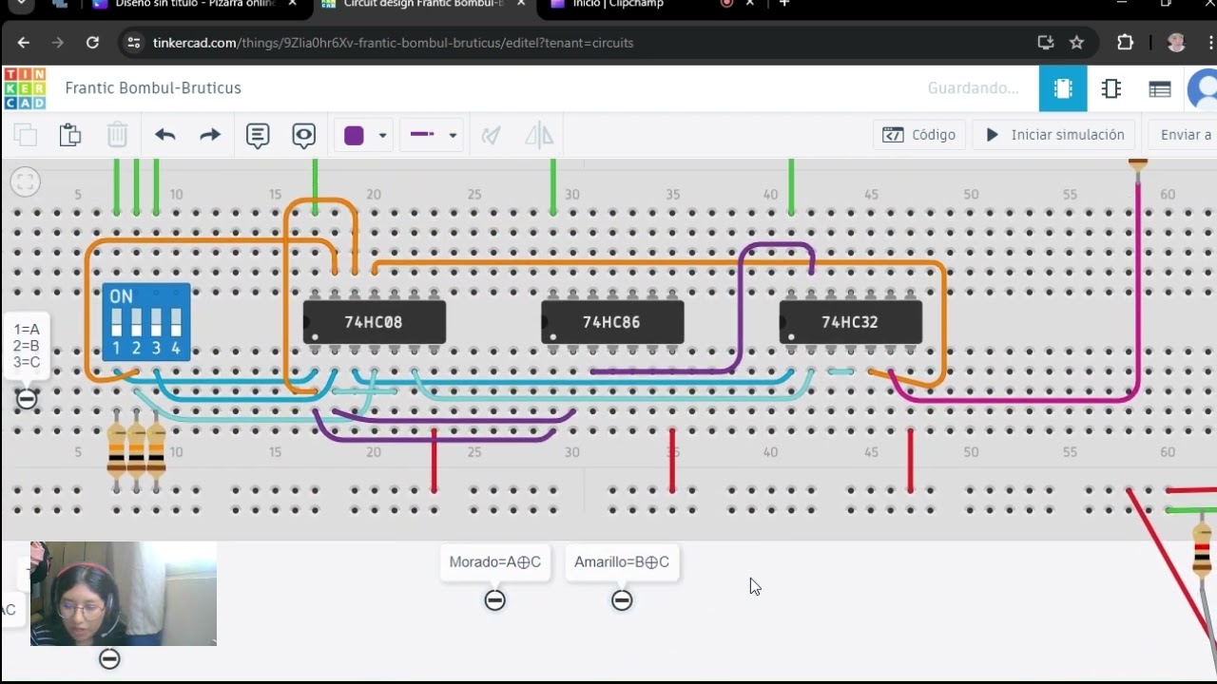Open the Código code editor button
Image resolution: width=1217 pixels, height=684 pixels.
point(919,135)
